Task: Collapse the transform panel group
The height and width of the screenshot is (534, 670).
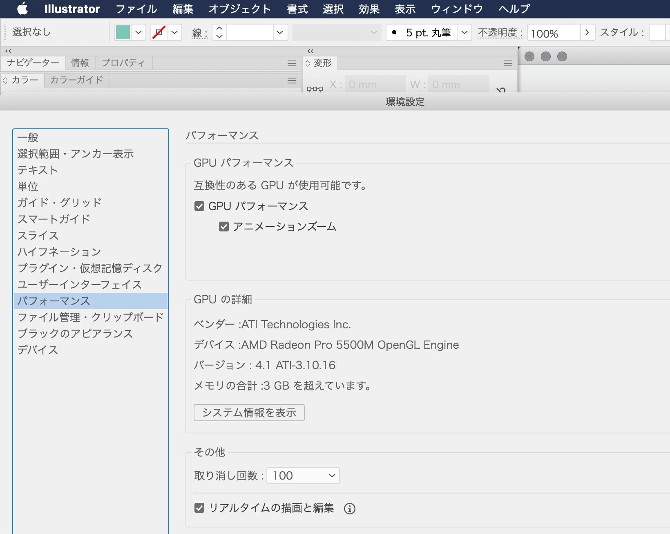Action: click(x=310, y=51)
